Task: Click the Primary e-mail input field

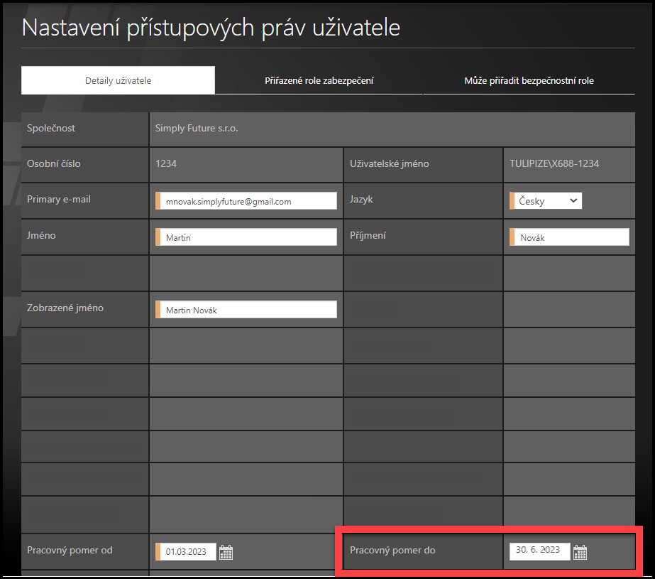Action: 247,202
